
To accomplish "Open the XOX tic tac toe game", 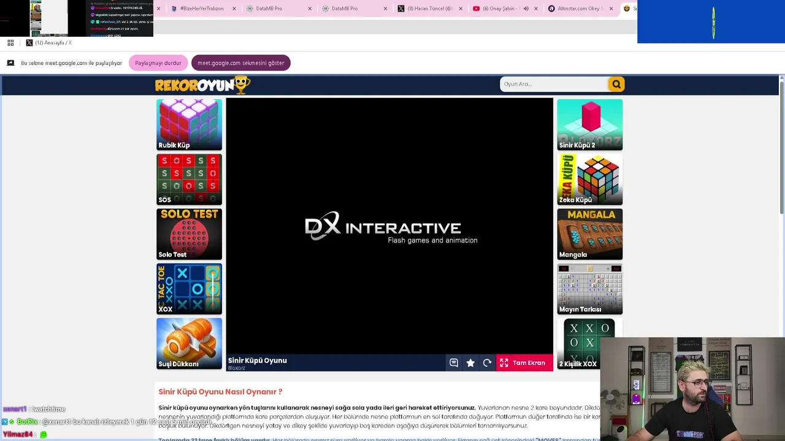I will pyautogui.click(x=189, y=289).
